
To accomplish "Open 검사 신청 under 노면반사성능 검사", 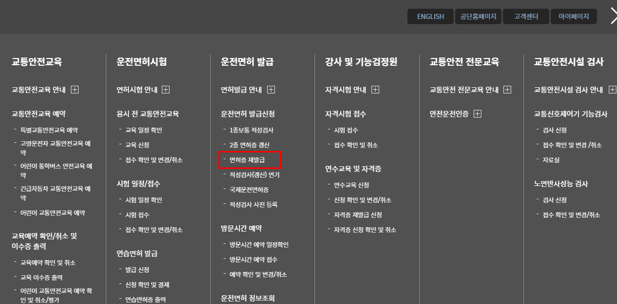I will pos(555,200).
